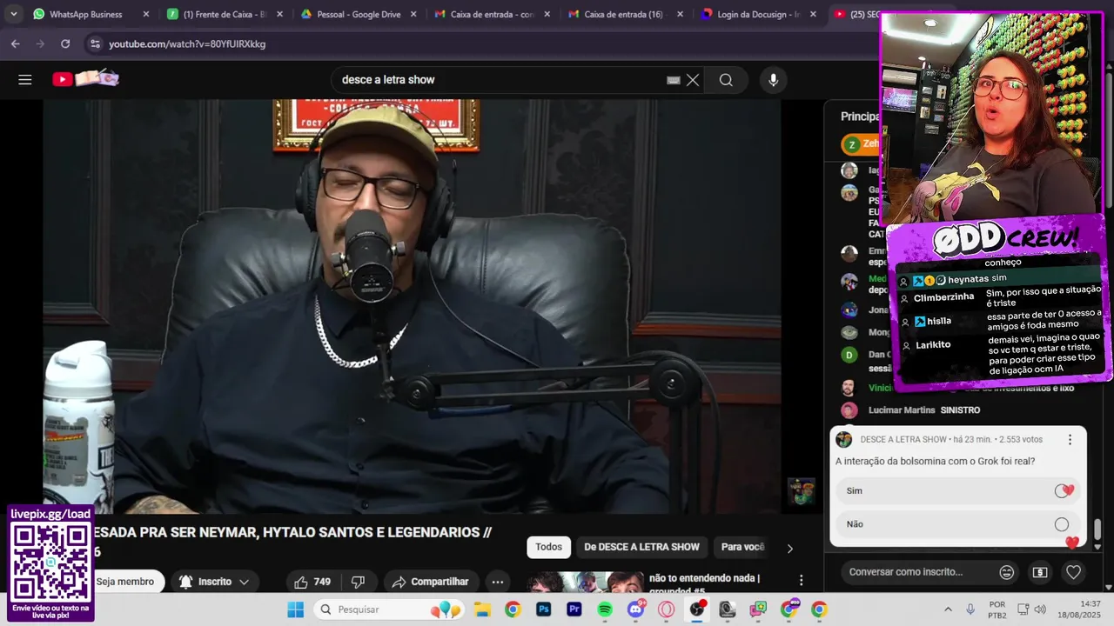Image resolution: width=1114 pixels, height=626 pixels.
Task: Run the search with magnifier button
Action: tap(726, 80)
